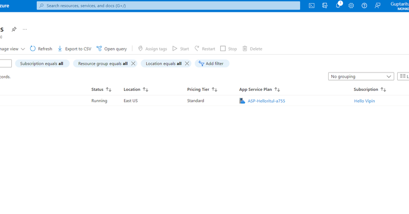The image size is (409, 214).
Task: Click the Standard pricing tier cell
Action: tap(196, 101)
